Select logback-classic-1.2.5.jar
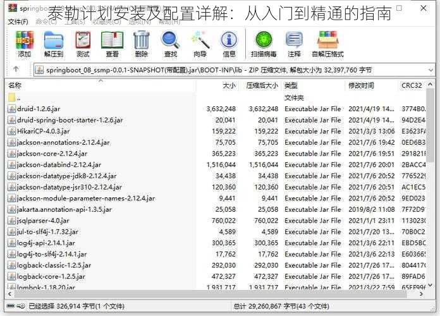The image size is (440, 316). point(54,265)
